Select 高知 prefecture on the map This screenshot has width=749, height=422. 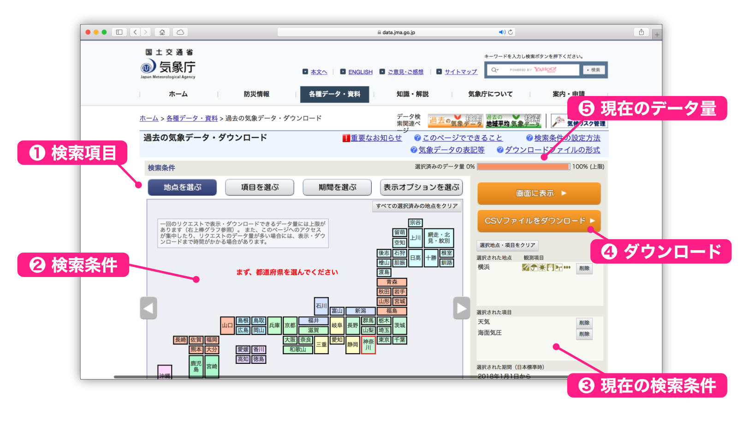tap(243, 359)
